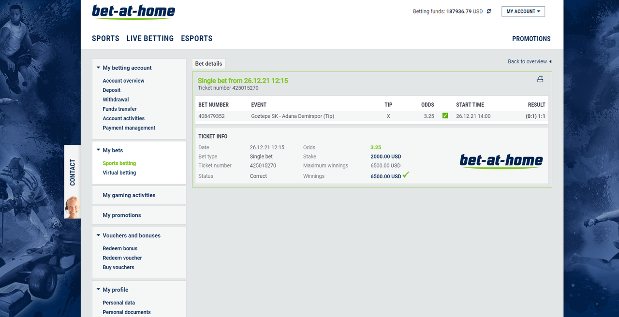Click Back to overview link
Viewport: 619px width, 317px height.
pyautogui.click(x=530, y=61)
